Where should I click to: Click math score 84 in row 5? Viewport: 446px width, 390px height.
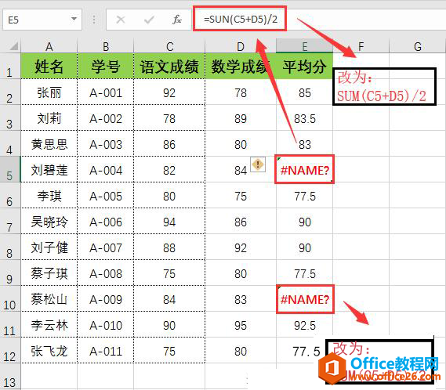(241, 170)
